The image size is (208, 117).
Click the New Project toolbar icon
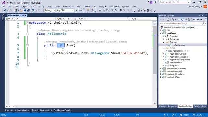click(16, 10)
